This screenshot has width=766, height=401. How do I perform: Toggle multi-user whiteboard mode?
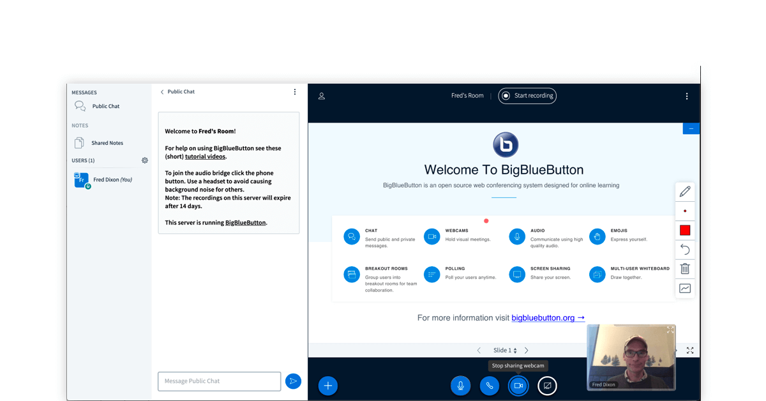(x=685, y=289)
